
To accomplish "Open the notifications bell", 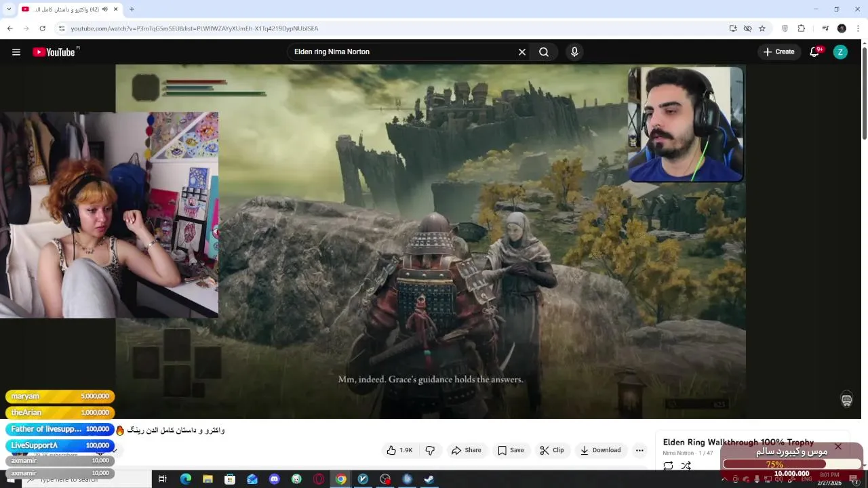I will pyautogui.click(x=815, y=52).
